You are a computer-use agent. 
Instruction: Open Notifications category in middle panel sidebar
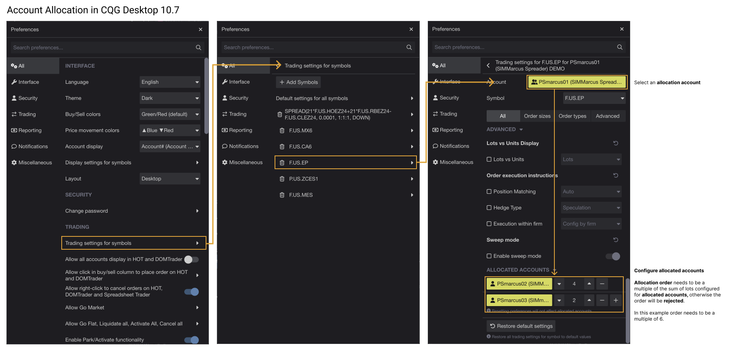click(244, 146)
